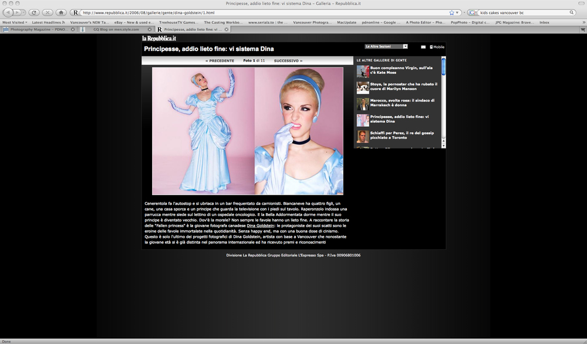Click the window toolbar toggle pill button
Viewport: 587px width, 344px height.
[x=581, y=4]
